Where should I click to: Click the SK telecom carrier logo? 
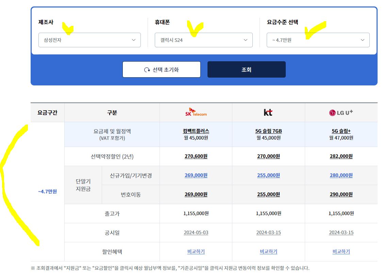click(196, 112)
